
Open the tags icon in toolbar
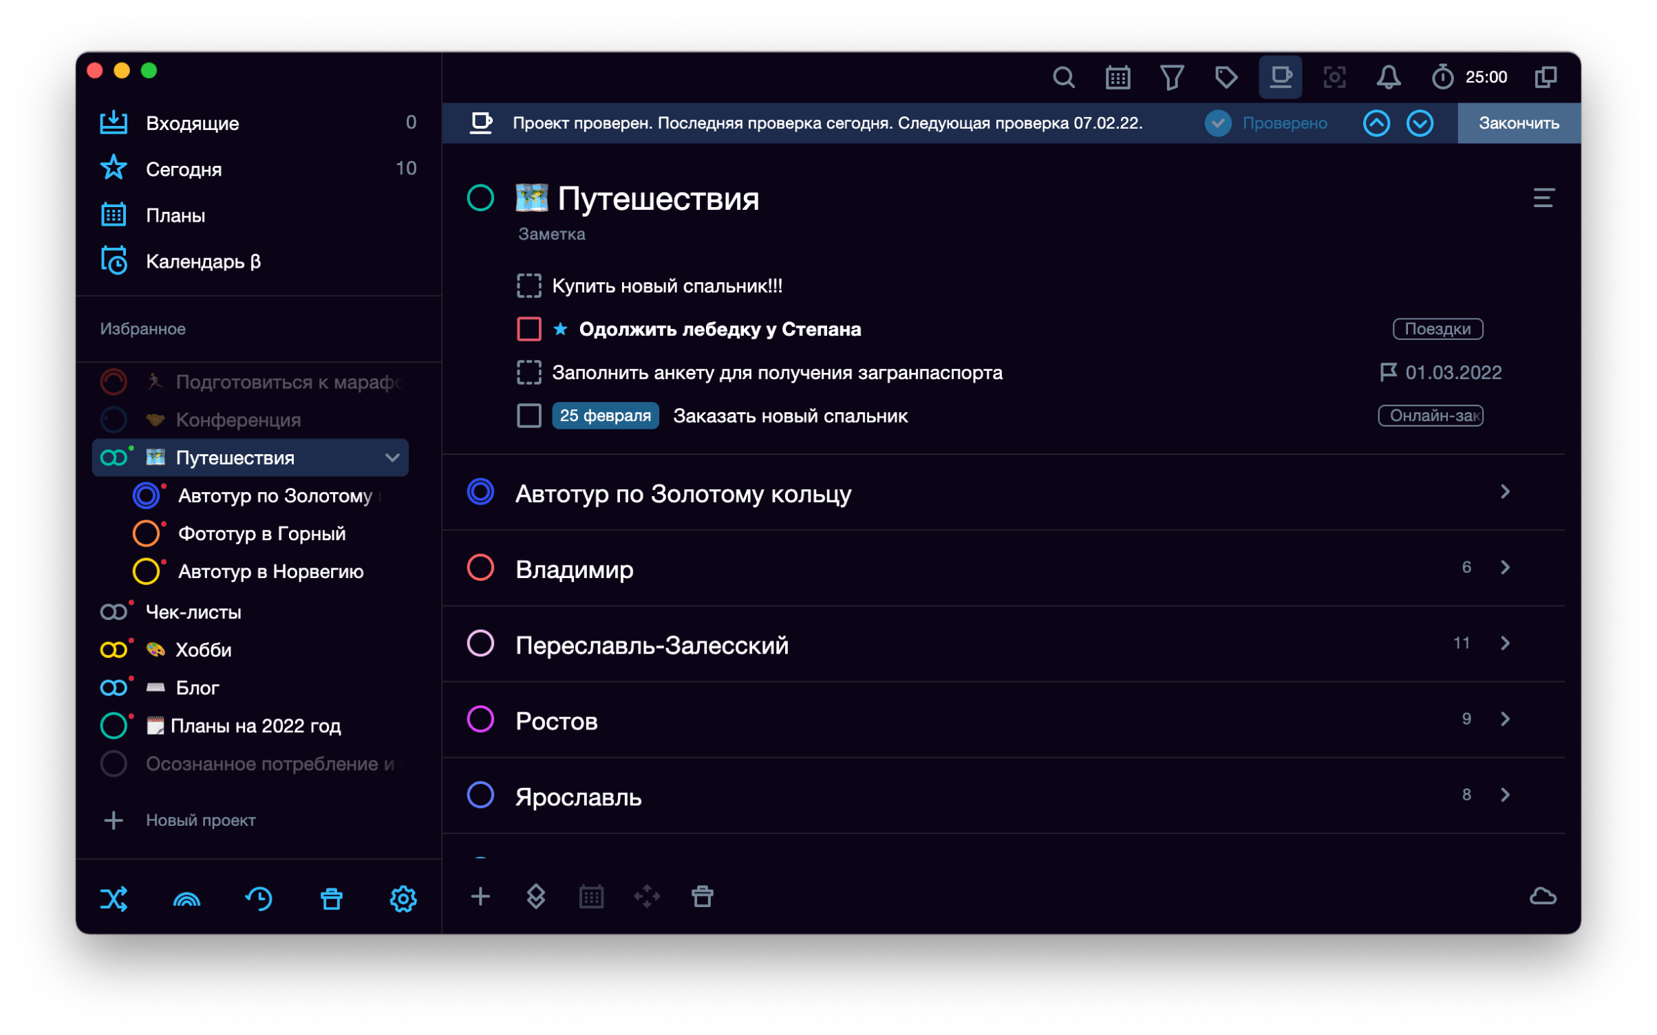tap(1226, 77)
